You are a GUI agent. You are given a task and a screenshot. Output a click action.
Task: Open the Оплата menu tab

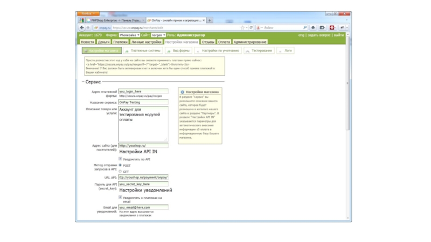coord(224,42)
